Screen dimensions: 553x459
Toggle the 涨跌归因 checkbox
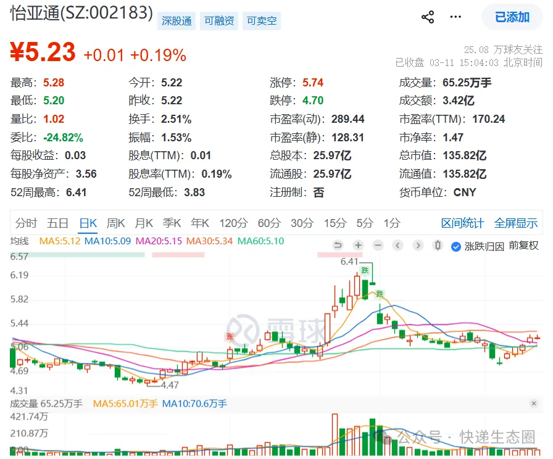coord(455,246)
